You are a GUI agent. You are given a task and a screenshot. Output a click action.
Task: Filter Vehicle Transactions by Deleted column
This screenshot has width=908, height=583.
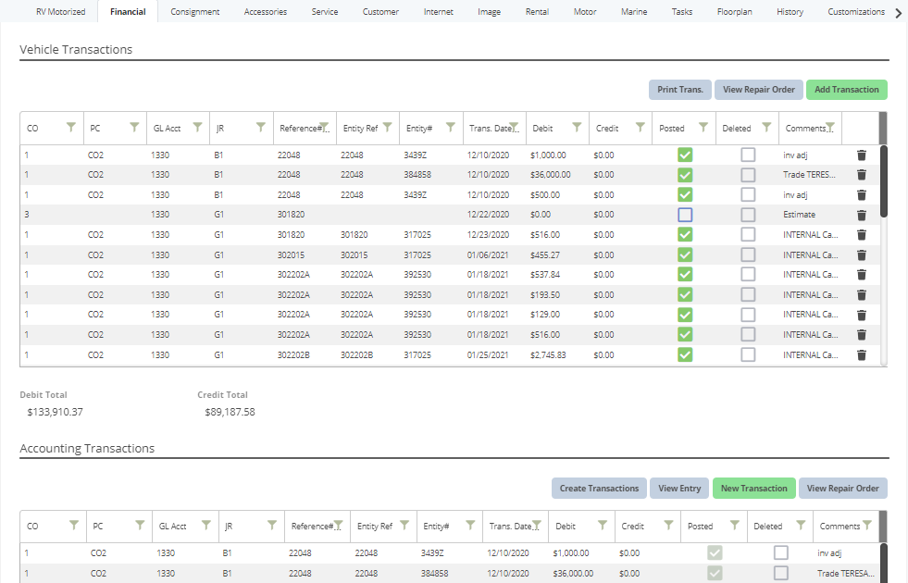point(766,128)
